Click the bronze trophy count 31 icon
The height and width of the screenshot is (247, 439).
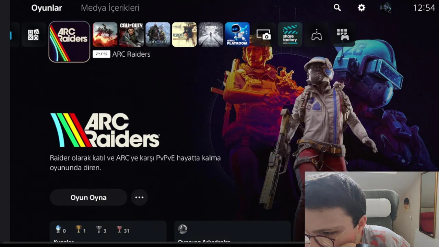coord(119,230)
